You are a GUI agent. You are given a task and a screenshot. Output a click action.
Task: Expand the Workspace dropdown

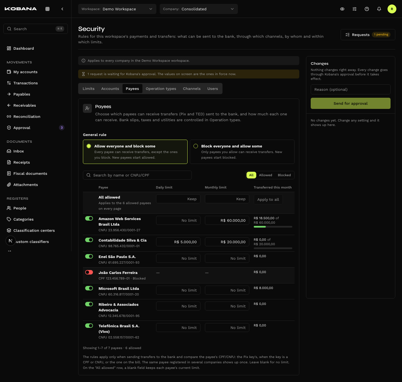117,9
